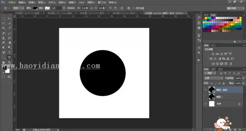Select the Eyedropper tool

(x=9, y=28)
